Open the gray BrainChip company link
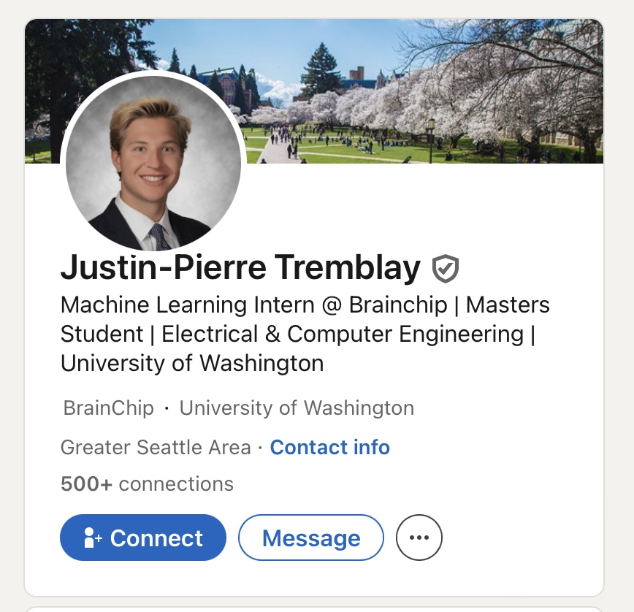Screen dimensions: 634x612 109,408
